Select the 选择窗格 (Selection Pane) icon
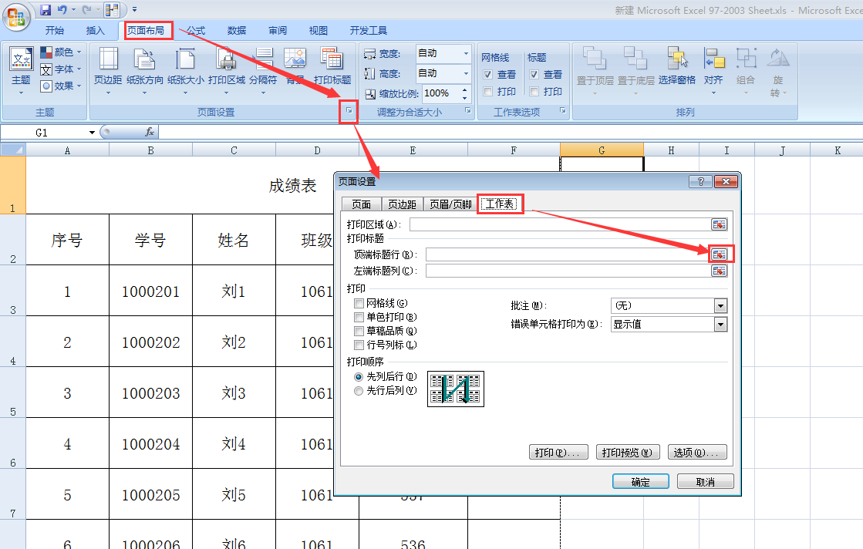The image size is (863, 549). tap(679, 68)
